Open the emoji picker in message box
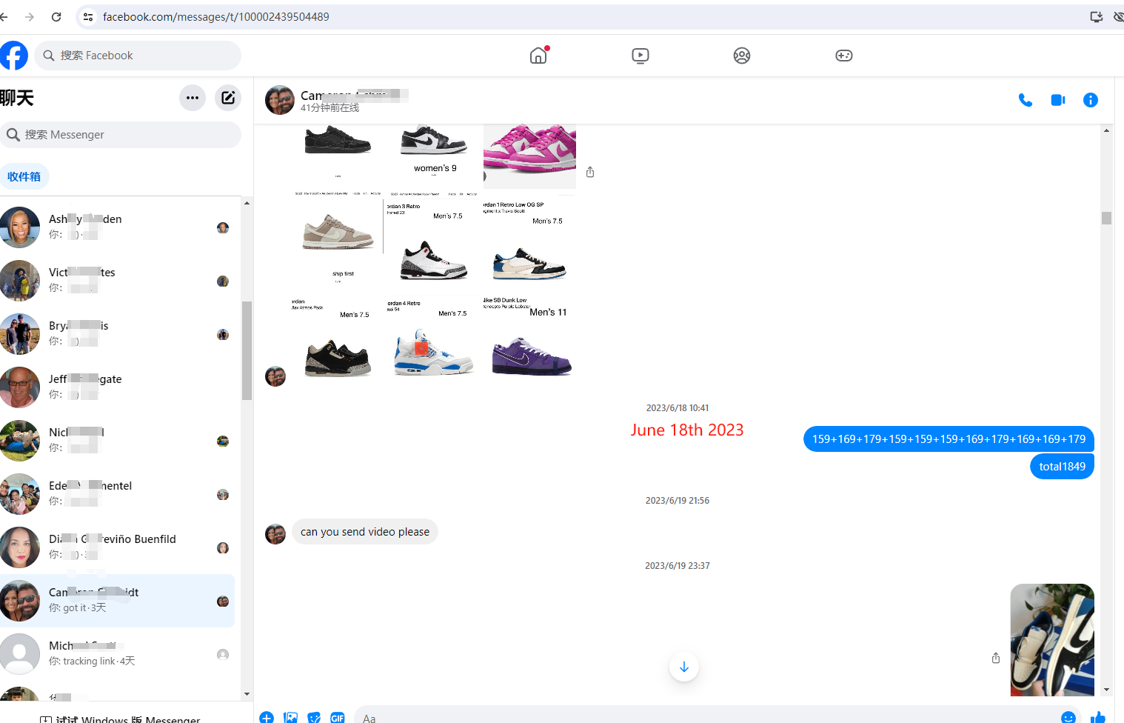 (1068, 716)
